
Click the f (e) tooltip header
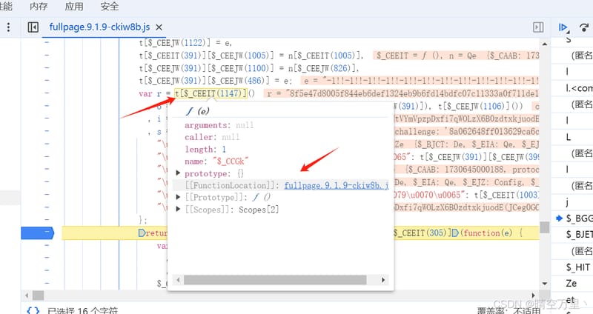[x=197, y=111]
